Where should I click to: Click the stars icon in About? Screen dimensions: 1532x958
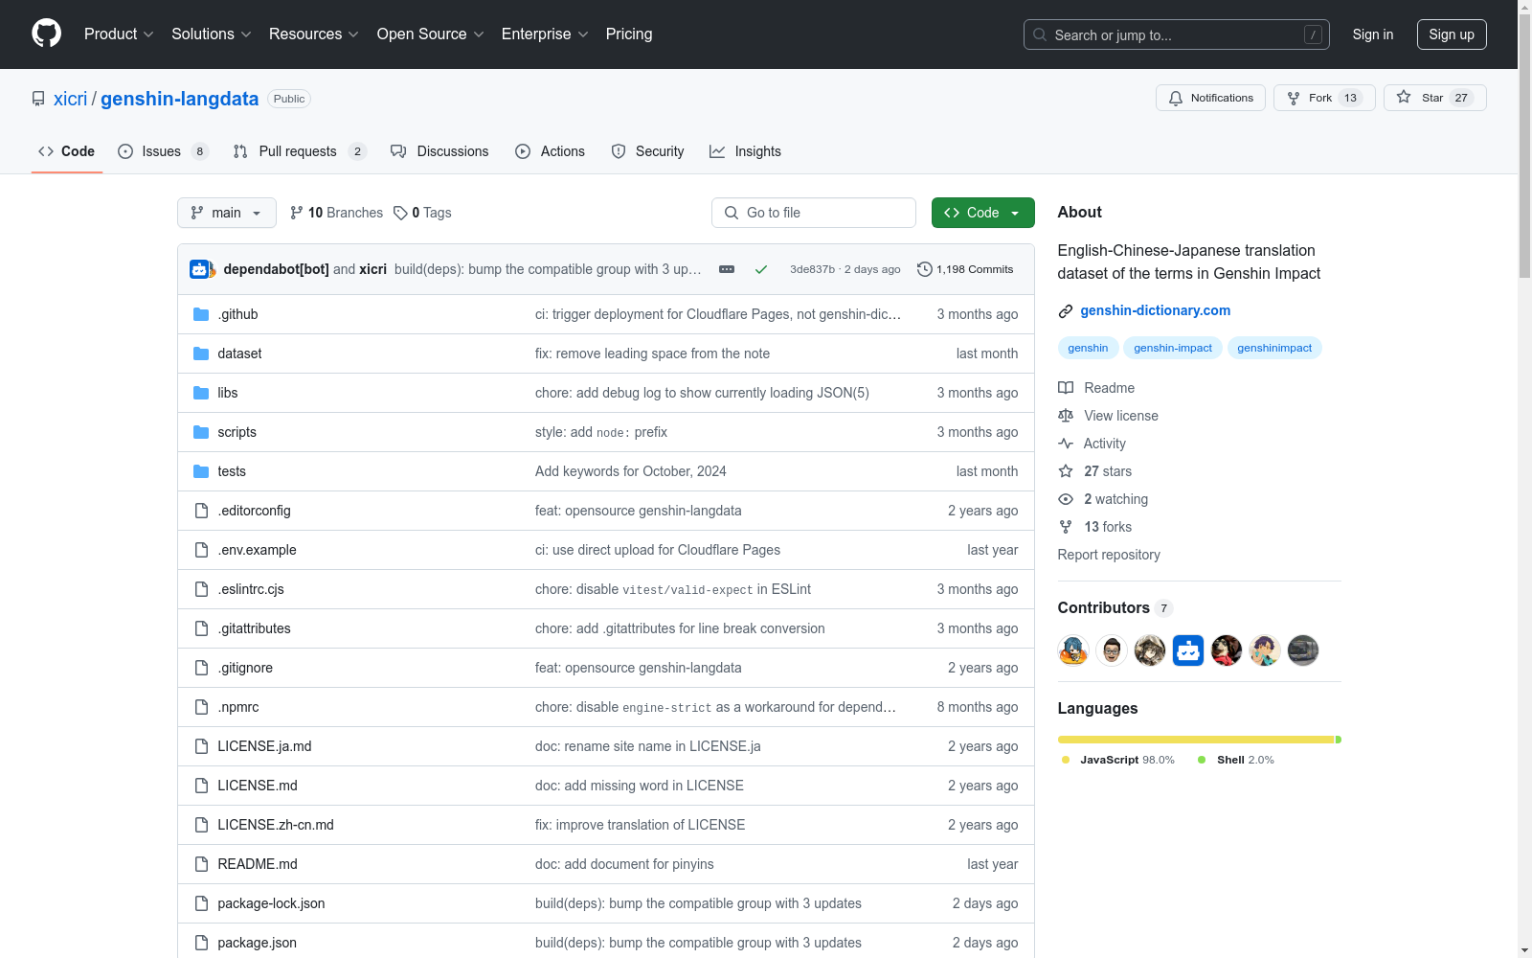click(1066, 471)
